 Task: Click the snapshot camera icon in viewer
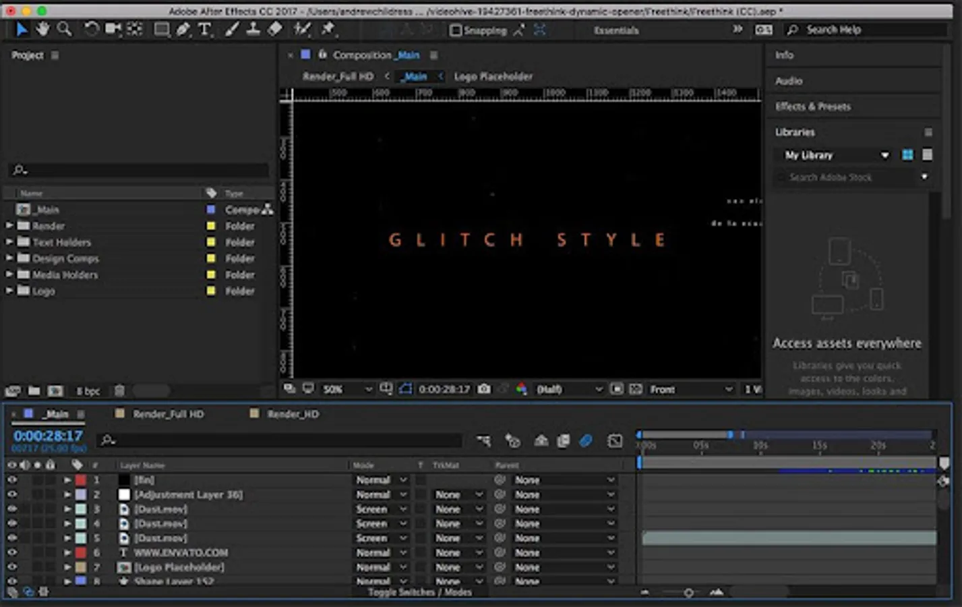point(484,389)
